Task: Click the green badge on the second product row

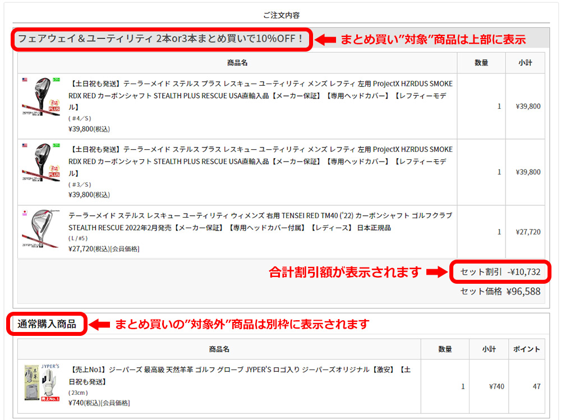Action: pyautogui.click(x=55, y=145)
